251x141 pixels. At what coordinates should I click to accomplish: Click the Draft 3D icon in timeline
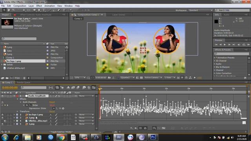pyautogui.click(x=62, y=87)
